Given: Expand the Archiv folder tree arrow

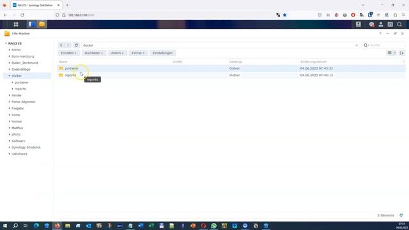Looking at the screenshot, I should pyautogui.click(x=9, y=50).
